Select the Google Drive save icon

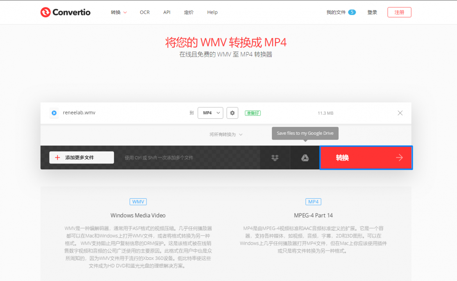pyautogui.click(x=305, y=158)
